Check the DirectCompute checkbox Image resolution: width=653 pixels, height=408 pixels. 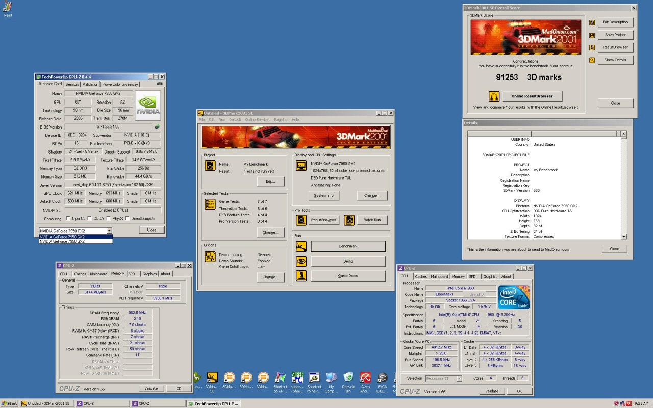click(x=128, y=219)
